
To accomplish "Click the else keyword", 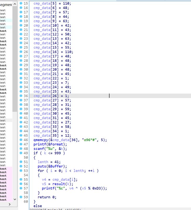I will tap(38, 206).
